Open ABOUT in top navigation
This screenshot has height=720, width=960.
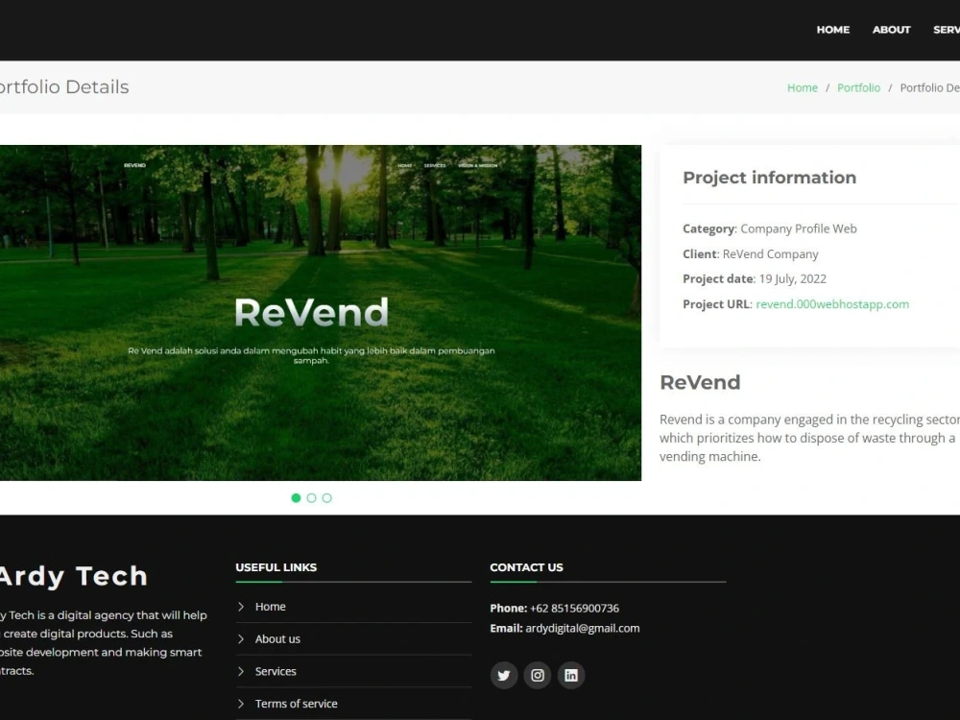(x=891, y=30)
